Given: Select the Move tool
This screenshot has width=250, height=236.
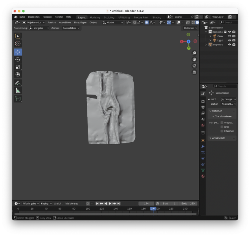Looking at the screenshot, I should point(18,52).
